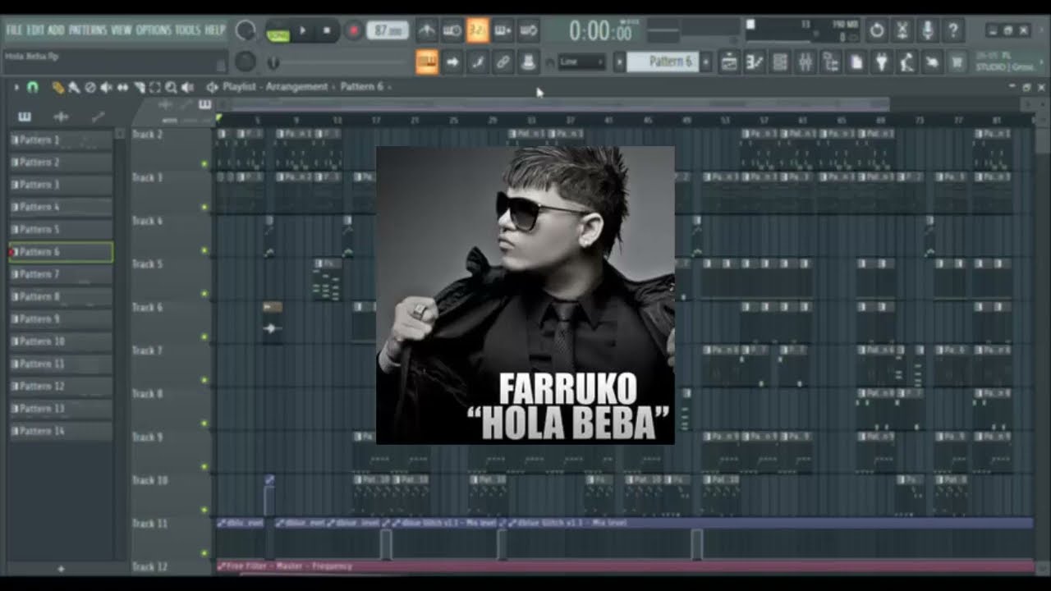Open the Channel rack icon

click(780, 62)
